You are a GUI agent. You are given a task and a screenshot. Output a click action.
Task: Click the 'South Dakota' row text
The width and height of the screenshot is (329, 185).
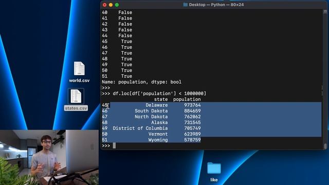pyautogui.click(x=151, y=111)
